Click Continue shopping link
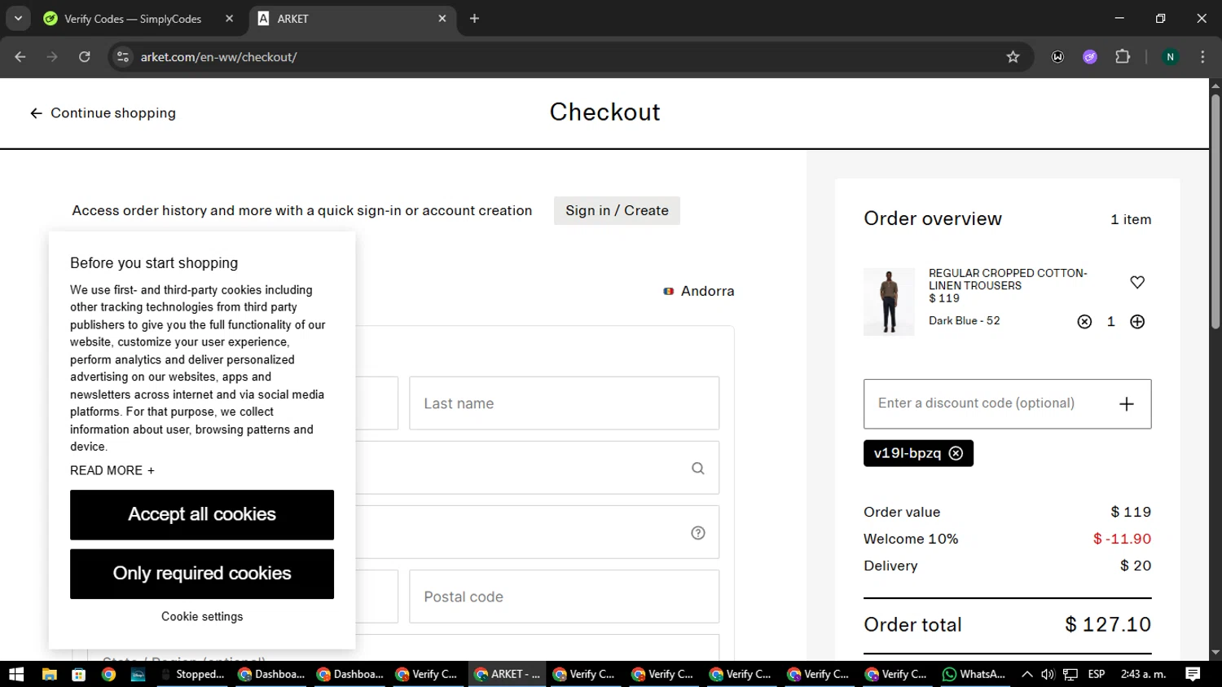The height and width of the screenshot is (687, 1222). 113,113
